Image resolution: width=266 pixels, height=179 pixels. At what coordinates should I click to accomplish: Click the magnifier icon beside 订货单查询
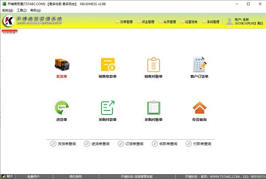pyautogui.click(x=121, y=144)
